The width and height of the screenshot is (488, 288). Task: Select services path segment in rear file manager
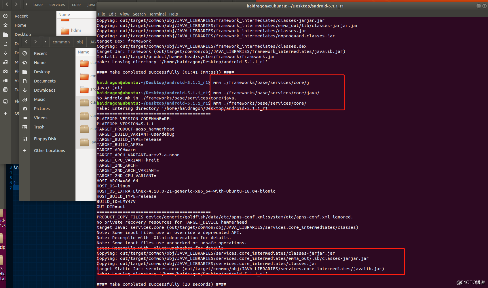[57, 5]
